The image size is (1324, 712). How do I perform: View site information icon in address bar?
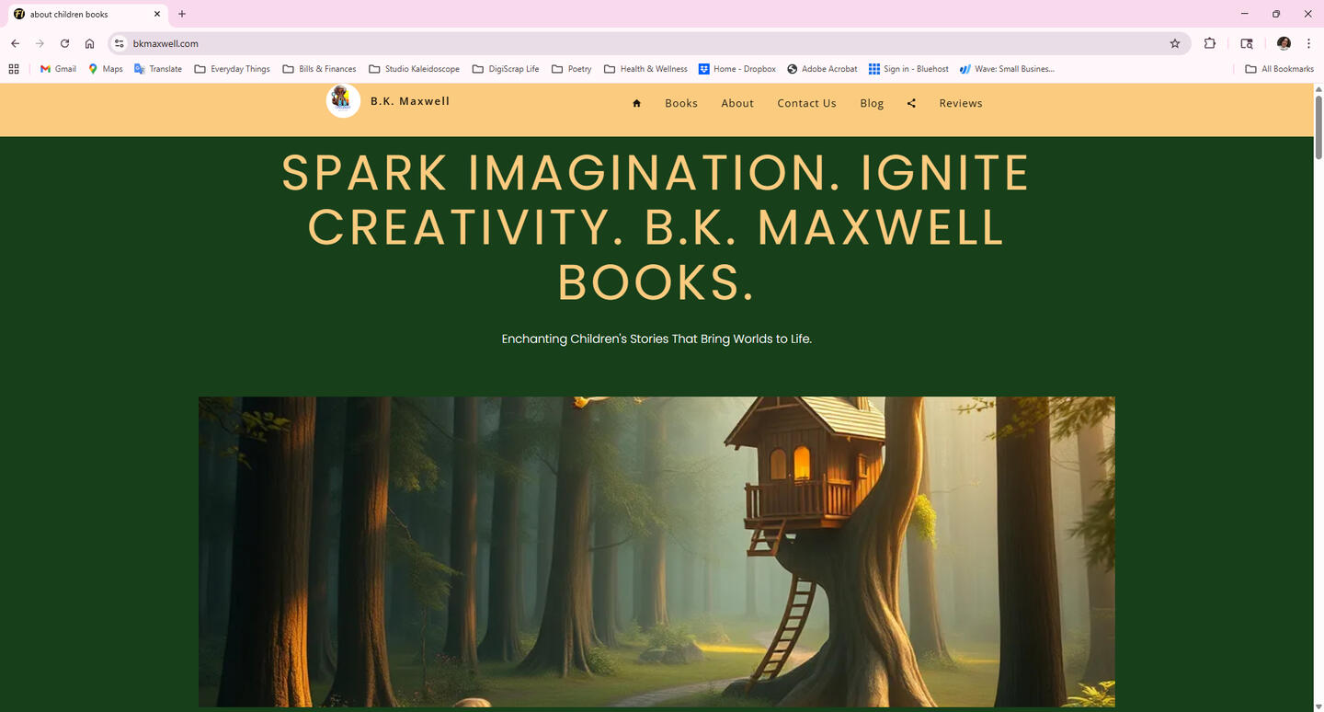119,43
